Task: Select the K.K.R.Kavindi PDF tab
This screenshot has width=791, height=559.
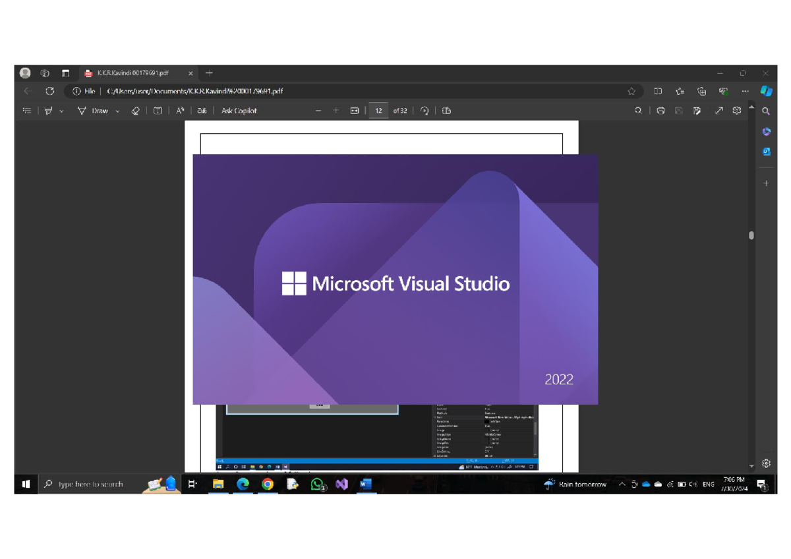Action: (132, 73)
